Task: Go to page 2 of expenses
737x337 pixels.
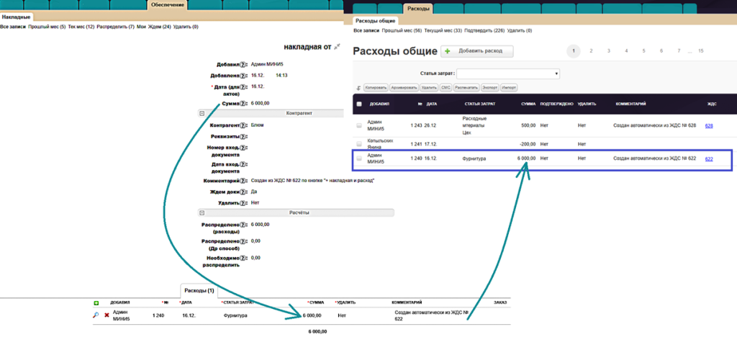Action: click(x=591, y=51)
